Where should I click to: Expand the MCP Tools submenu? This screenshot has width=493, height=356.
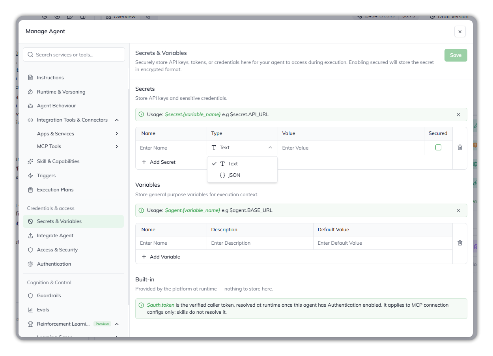point(117,146)
